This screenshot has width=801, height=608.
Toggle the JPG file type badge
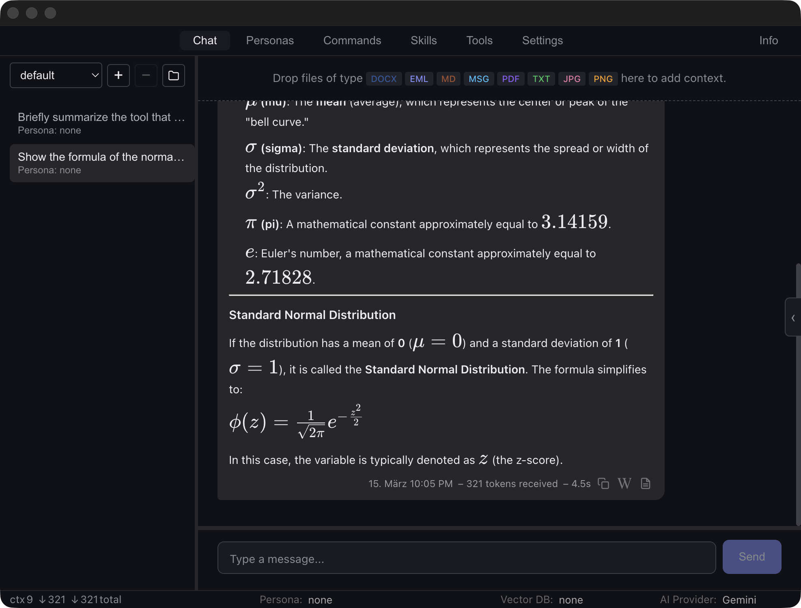572,79
